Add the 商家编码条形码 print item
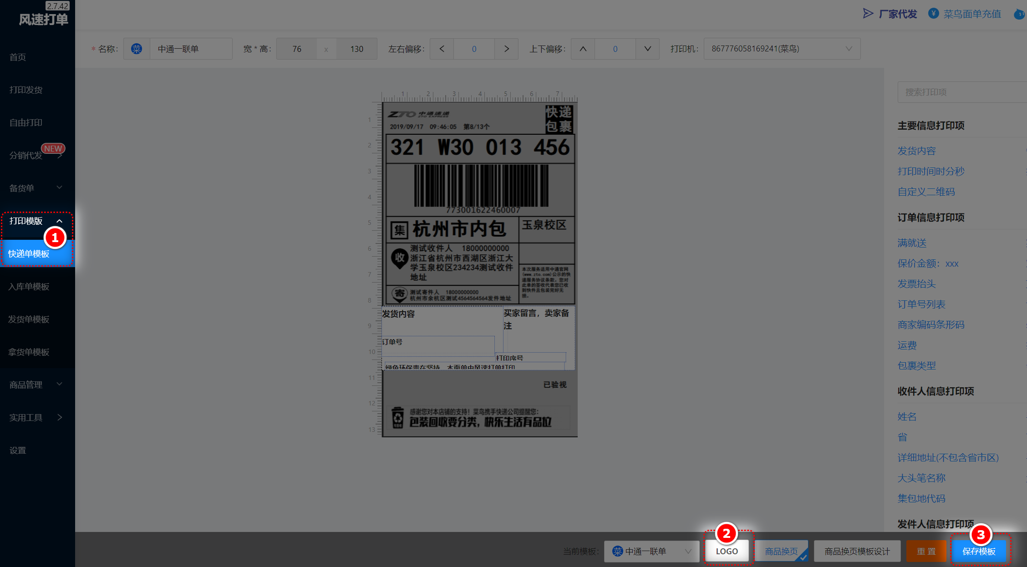 click(x=931, y=324)
